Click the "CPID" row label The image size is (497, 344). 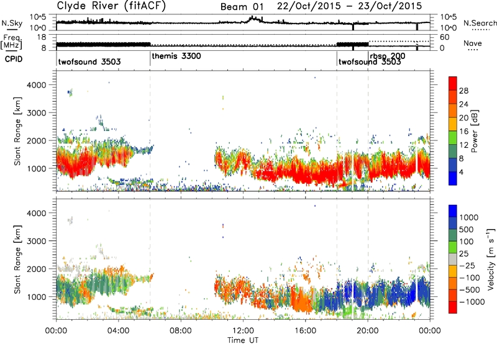(x=14, y=59)
